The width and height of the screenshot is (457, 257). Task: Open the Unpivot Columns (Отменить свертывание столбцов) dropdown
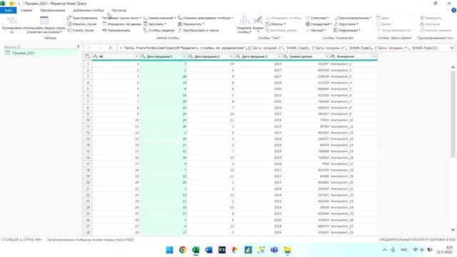(x=206, y=18)
